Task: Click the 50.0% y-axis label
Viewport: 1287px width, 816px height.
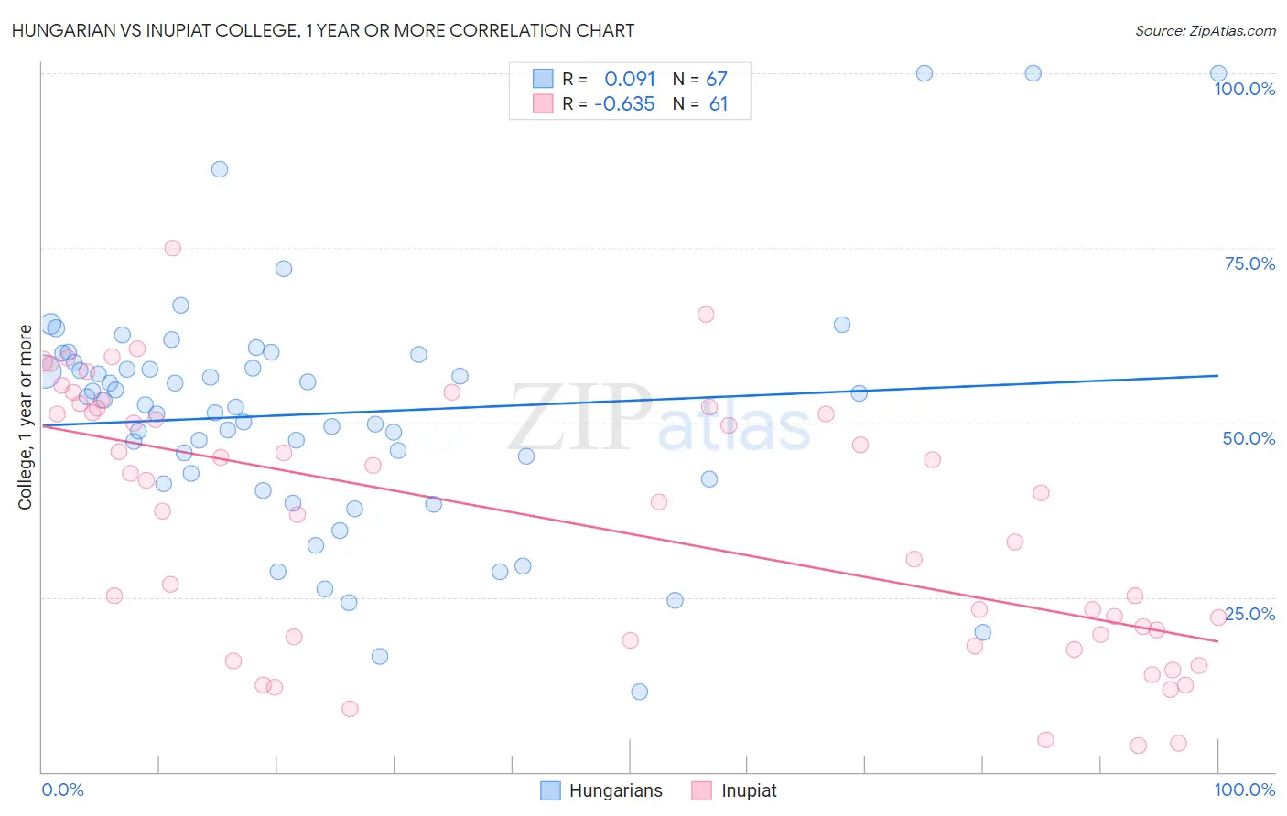Action: click(x=1249, y=438)
